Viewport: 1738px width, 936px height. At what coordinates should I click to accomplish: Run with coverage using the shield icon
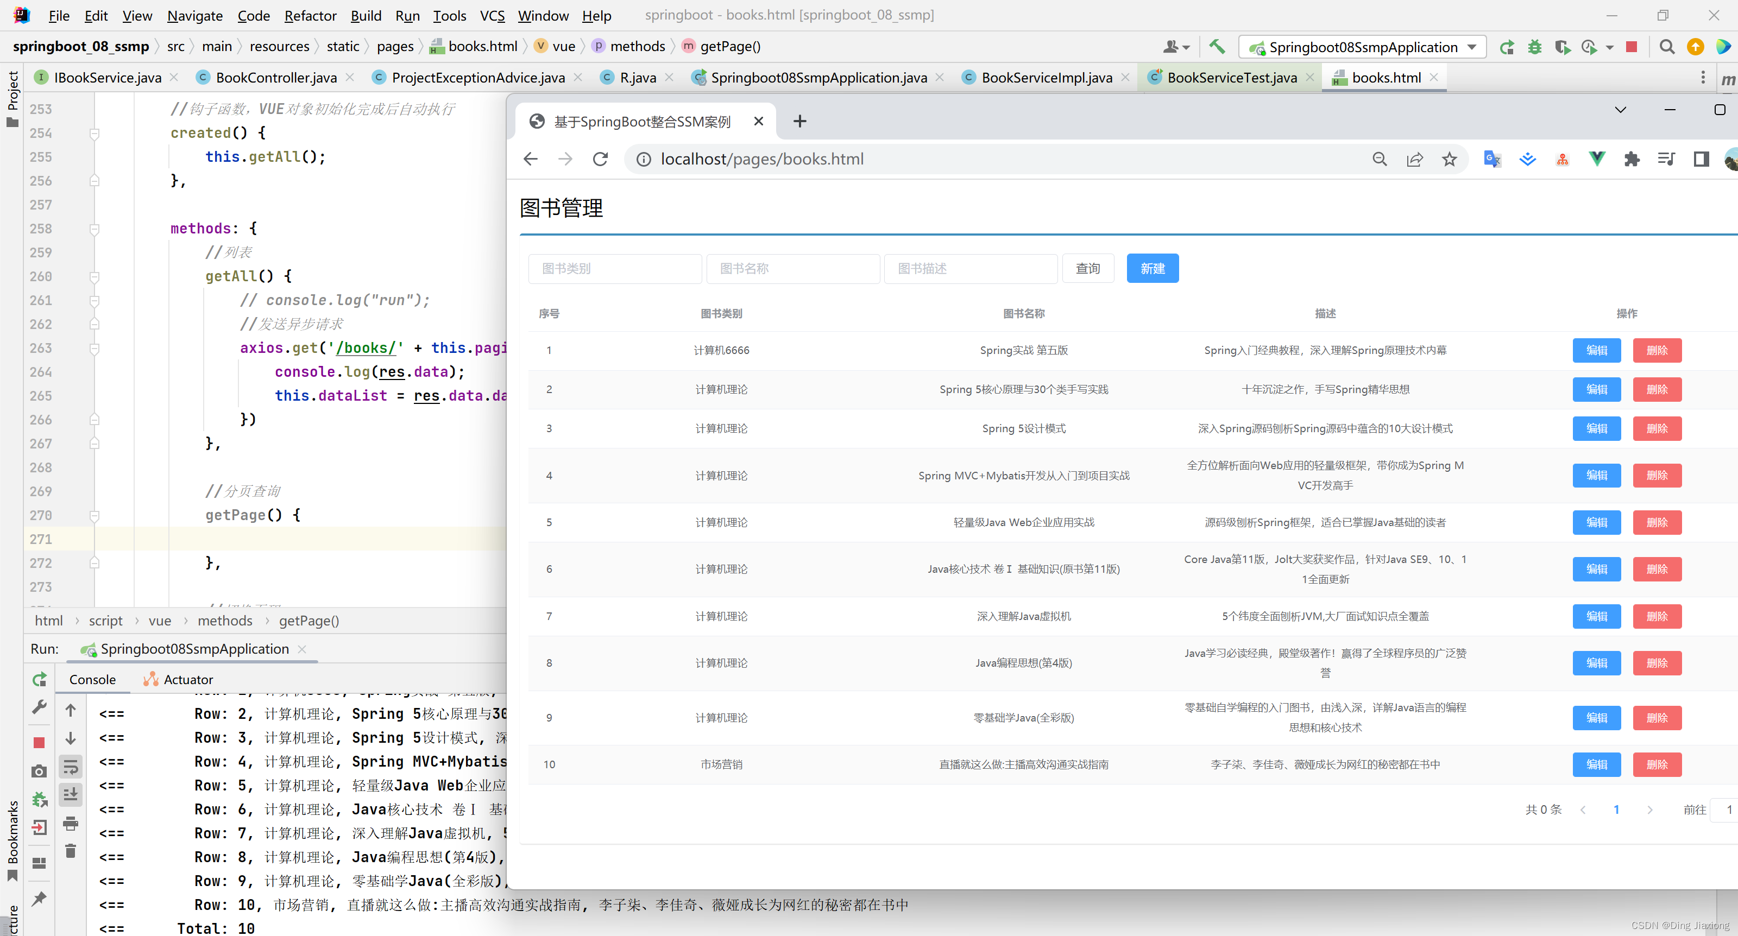pyautogui.click(x=1563, y=47)
